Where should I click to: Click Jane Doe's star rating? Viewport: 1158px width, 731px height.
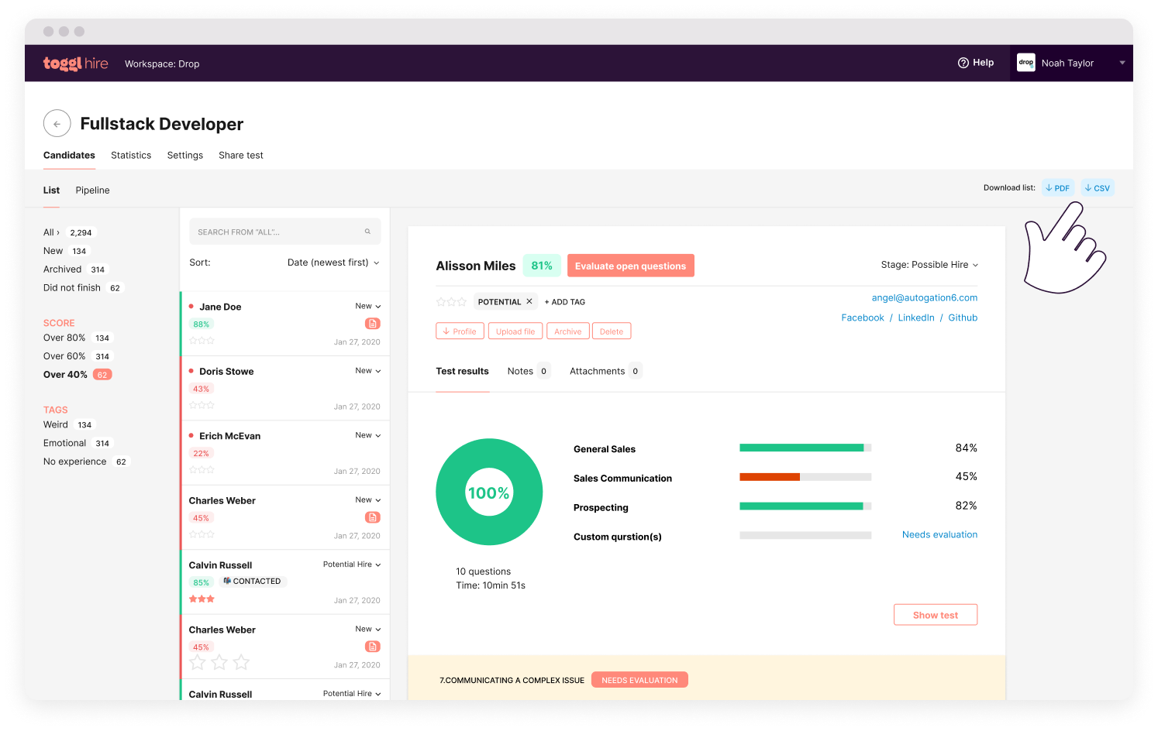(x=202, y=340)
